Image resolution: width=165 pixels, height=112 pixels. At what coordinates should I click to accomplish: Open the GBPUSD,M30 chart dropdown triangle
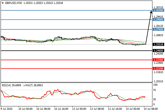[x=3, y=3]
